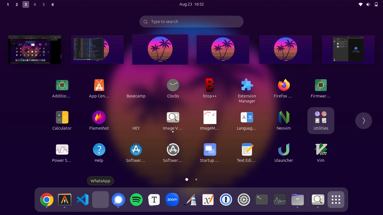
Task: Open the x-with-pencil notes app in dock
Action: (208, 200)
